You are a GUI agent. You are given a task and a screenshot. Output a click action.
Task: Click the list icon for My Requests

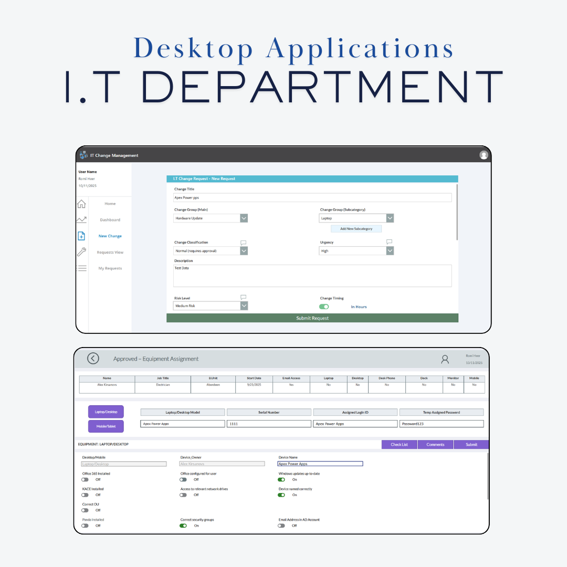click(82, 268)
